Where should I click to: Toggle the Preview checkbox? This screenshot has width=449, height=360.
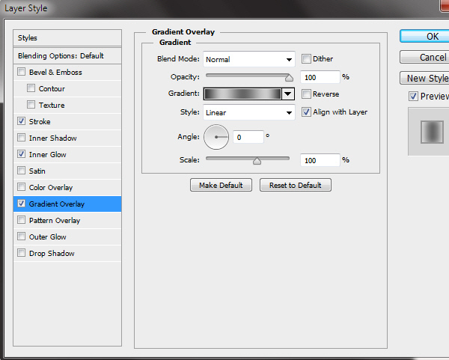[x=413, y=97]
